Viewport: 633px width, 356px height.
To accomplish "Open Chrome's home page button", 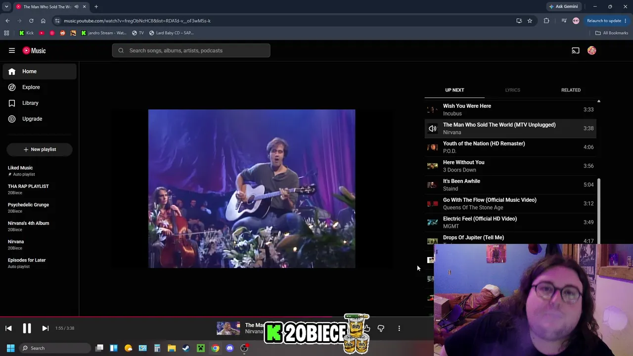I will point(43,21).
